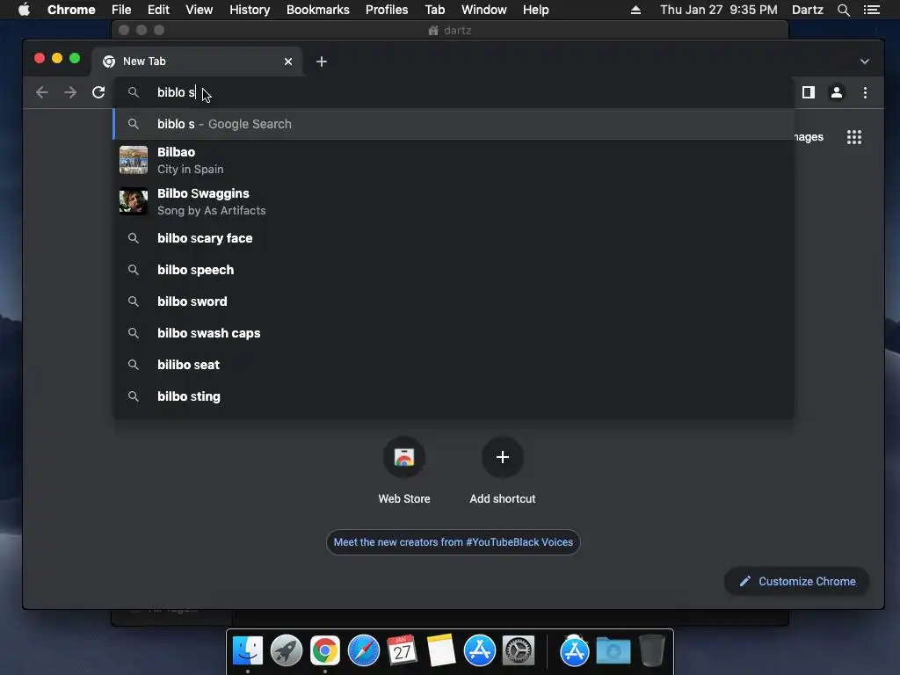
Task: Go back using the back arrow
Action: click(x=42, y=92)
